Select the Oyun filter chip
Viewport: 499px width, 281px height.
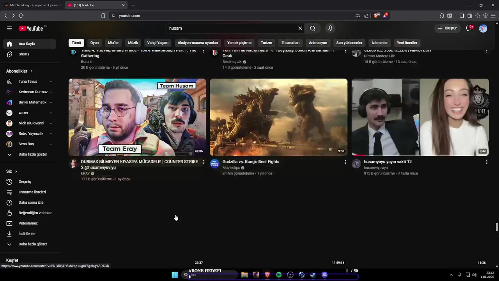[x=94, y=43]
